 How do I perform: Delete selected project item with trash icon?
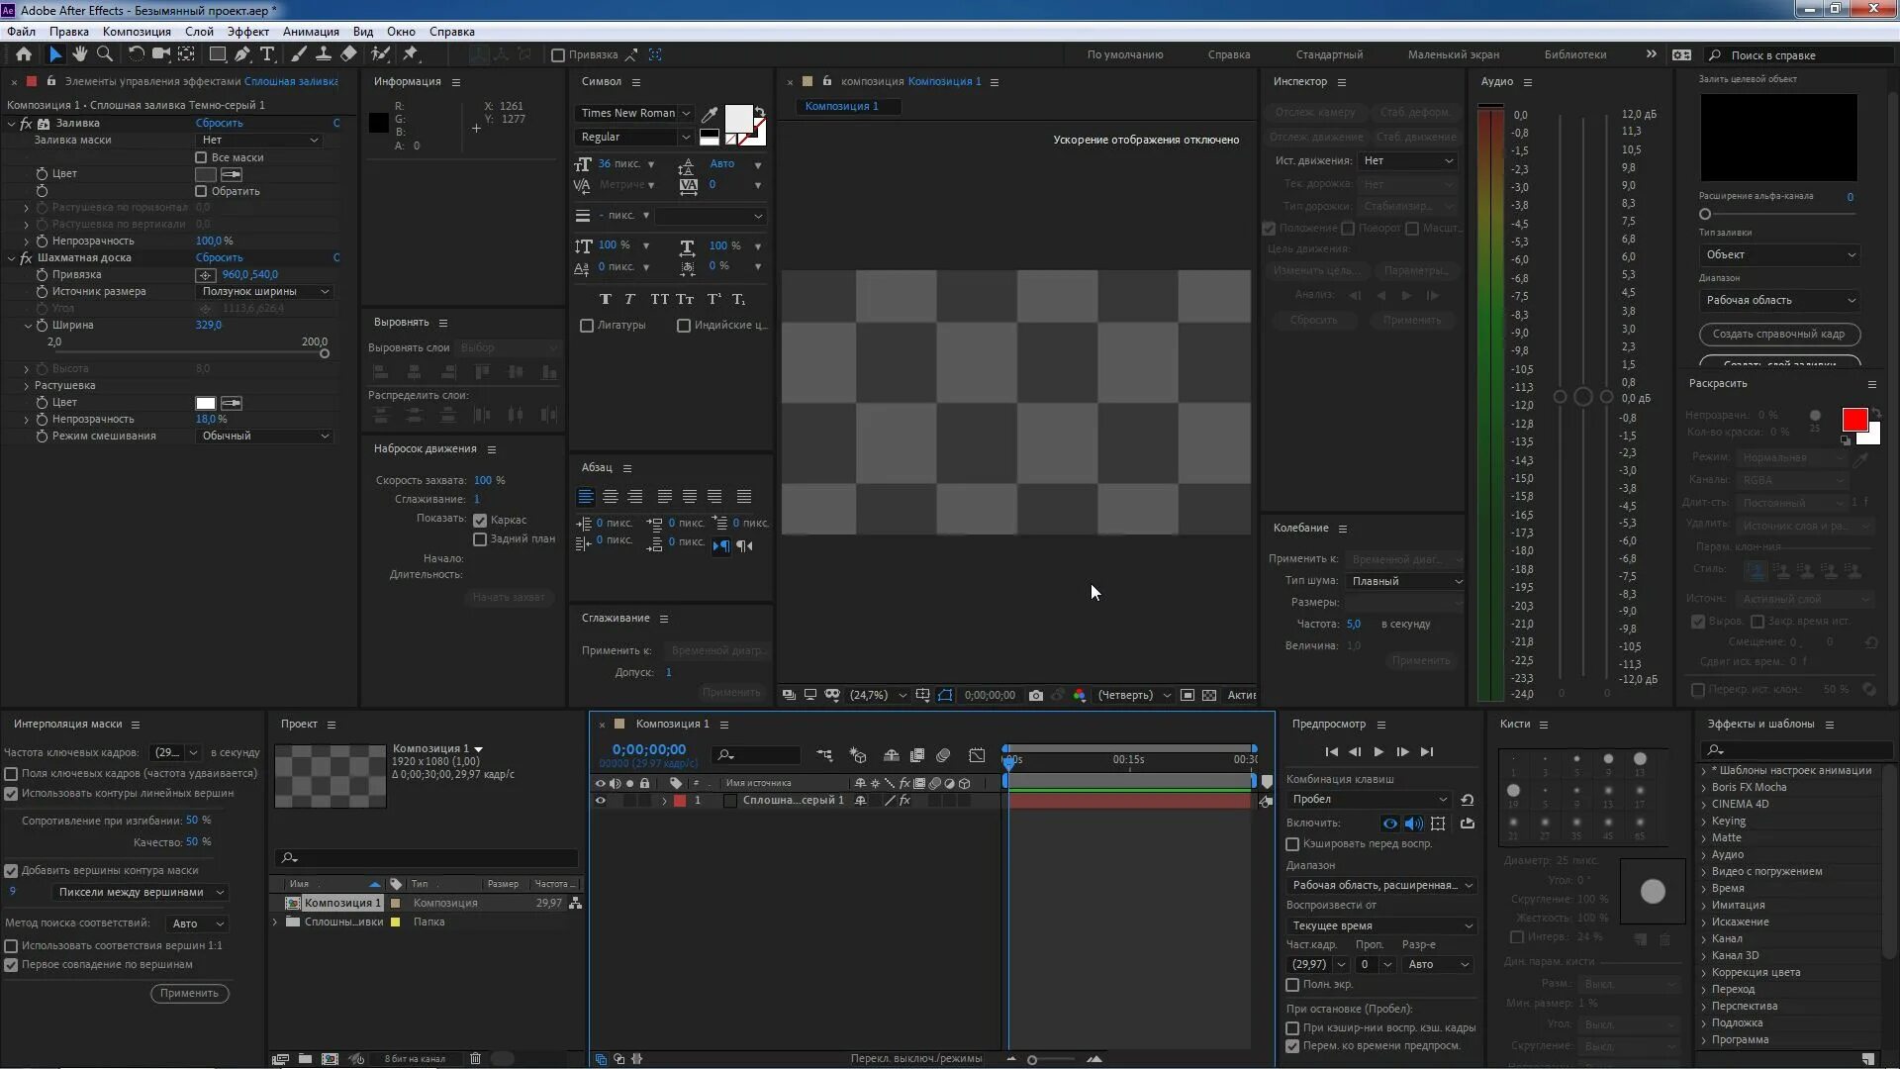(475, 1058)
